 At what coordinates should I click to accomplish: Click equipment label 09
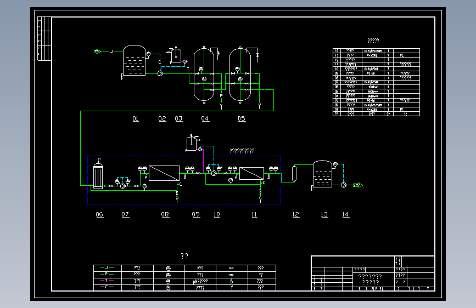196,214
